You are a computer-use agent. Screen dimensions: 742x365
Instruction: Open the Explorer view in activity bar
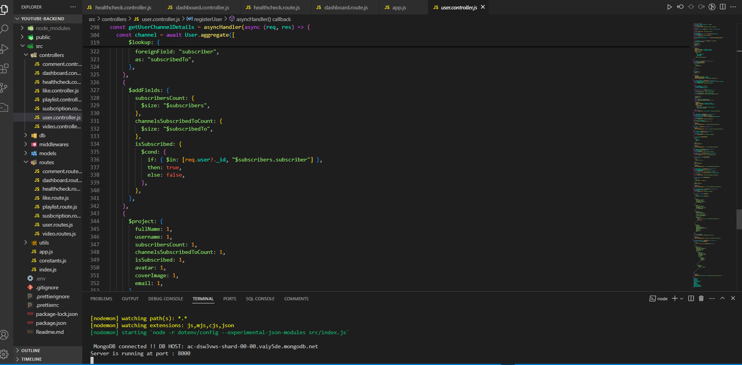point(4,9)
